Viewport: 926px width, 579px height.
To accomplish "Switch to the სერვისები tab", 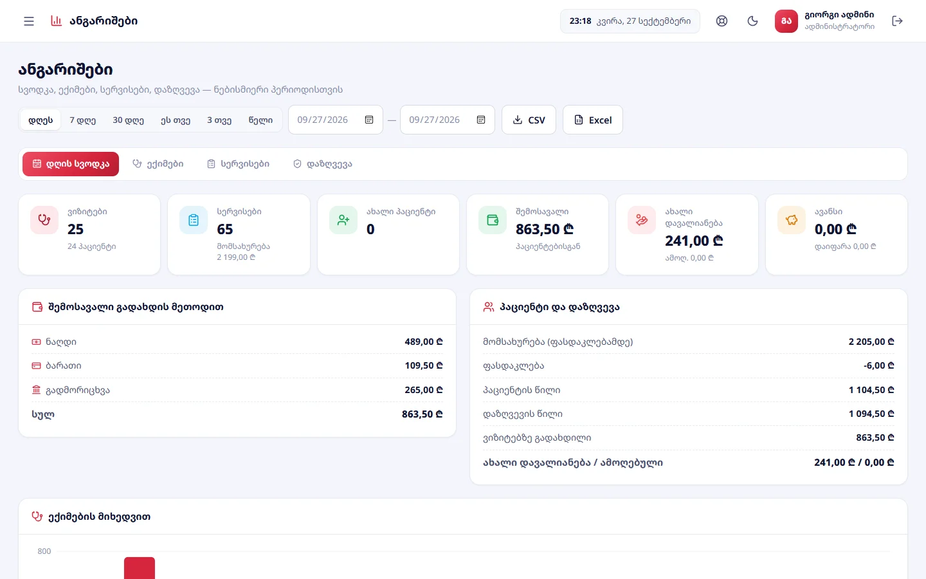I will tap(239, 164).
